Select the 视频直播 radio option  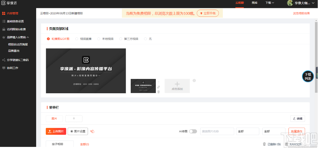[83, 39]
